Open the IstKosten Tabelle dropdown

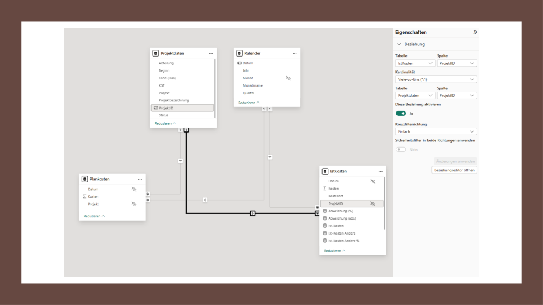point(415,64)
